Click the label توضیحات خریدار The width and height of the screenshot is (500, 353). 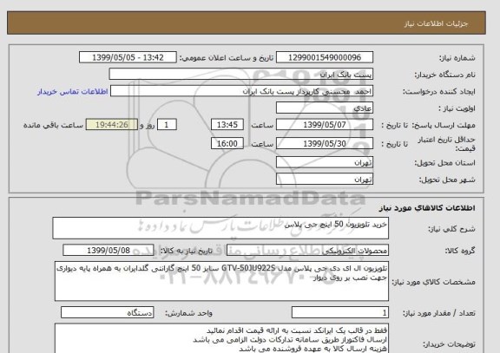click(449, 344)
